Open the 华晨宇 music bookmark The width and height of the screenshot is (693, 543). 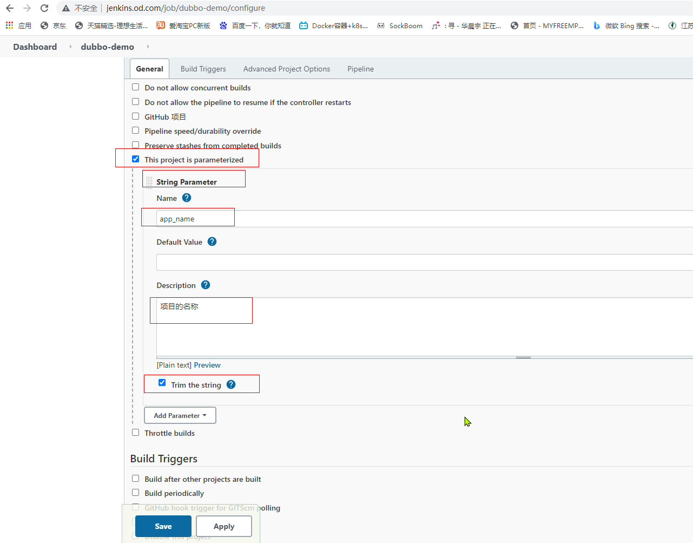[x=466, y=25]
